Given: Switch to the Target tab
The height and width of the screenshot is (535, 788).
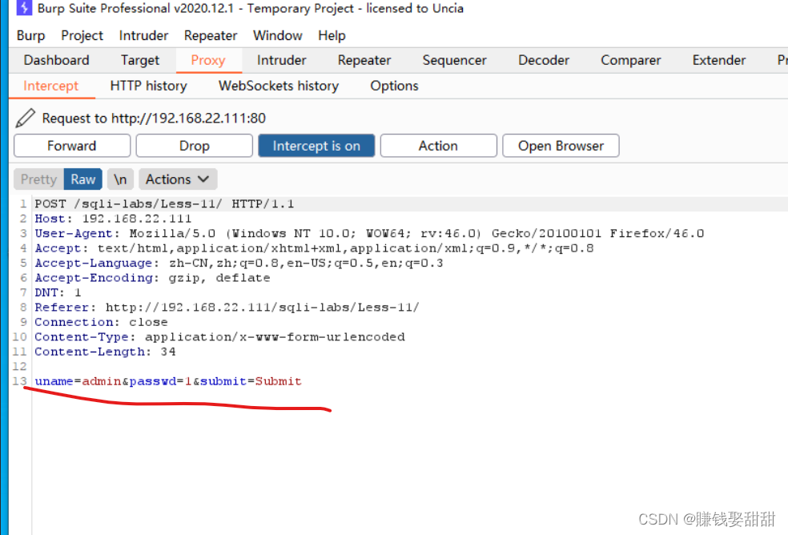Looking at the screenshot, I should click(139, 60).
